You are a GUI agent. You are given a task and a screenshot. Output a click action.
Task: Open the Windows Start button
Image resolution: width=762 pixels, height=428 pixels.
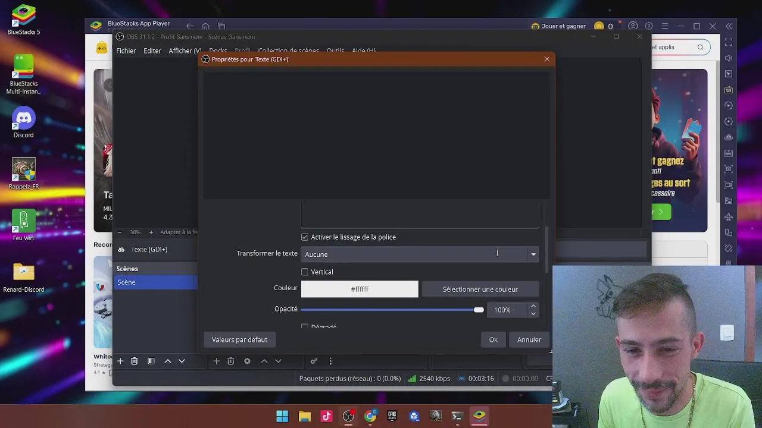point(282,416)
